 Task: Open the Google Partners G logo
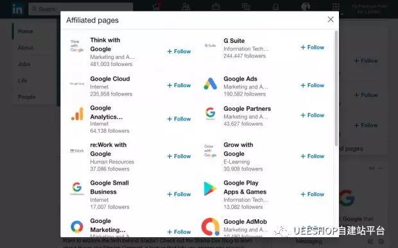point(211,113)
